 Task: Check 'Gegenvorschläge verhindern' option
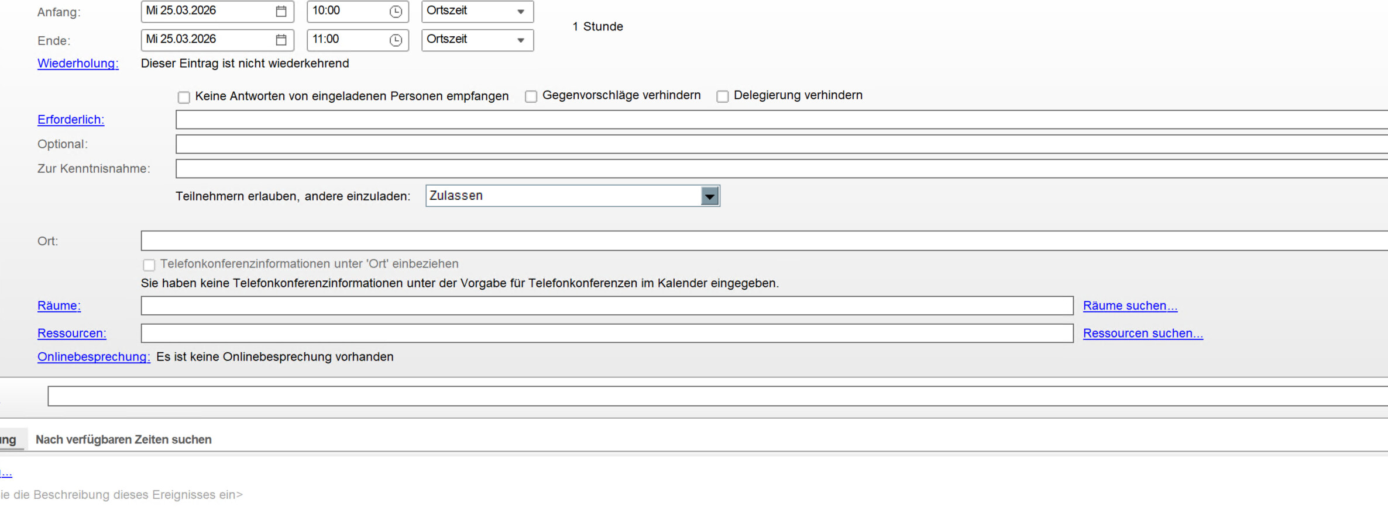coord(531,96)
